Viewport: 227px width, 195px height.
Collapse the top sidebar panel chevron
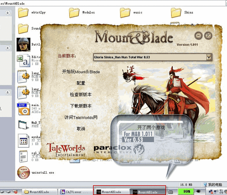(7, 13)
